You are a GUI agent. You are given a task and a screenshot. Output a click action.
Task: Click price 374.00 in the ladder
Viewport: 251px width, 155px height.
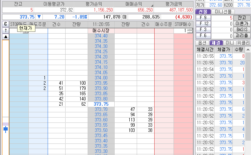coord(101,78)
